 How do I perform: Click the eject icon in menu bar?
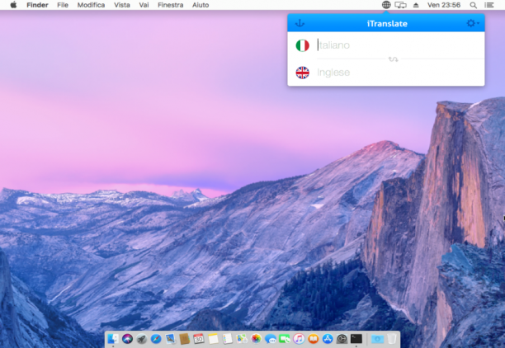(416, 5)
